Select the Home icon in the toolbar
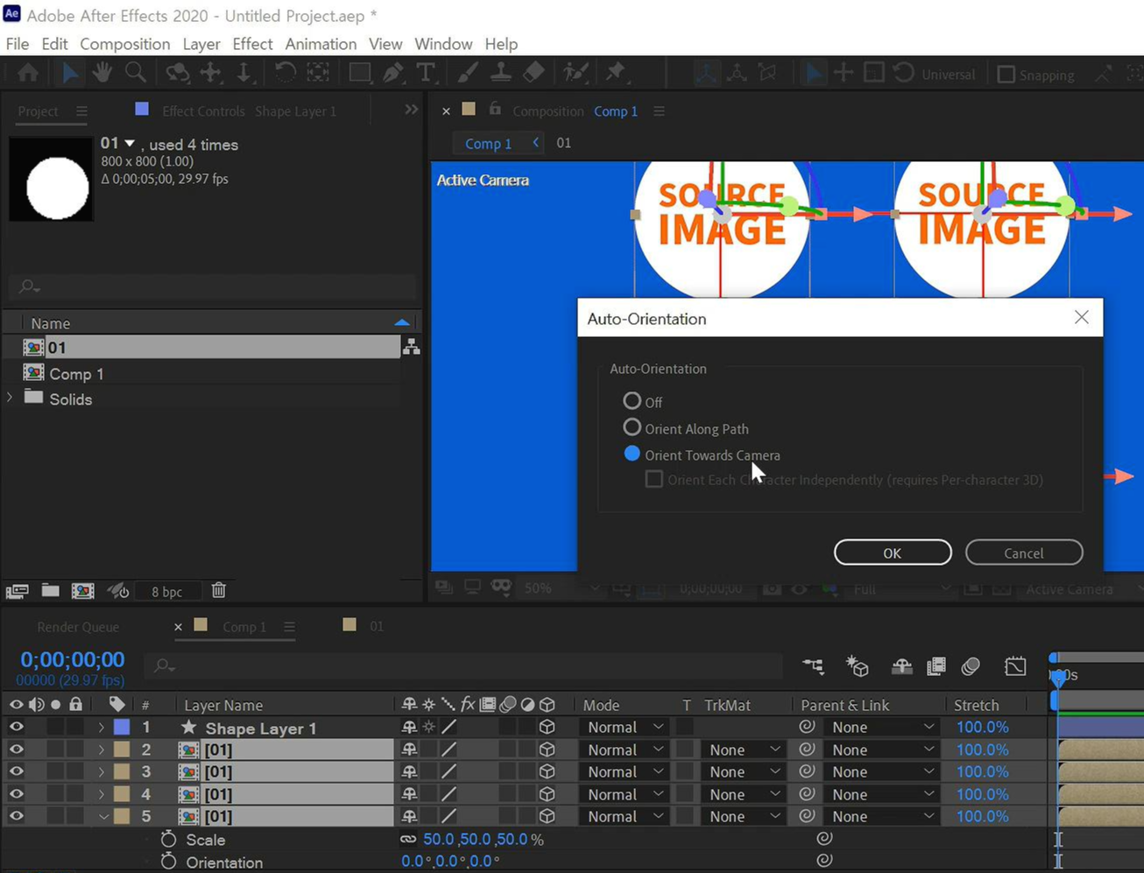The image size is (1144, 873). (x=28, y=73)
